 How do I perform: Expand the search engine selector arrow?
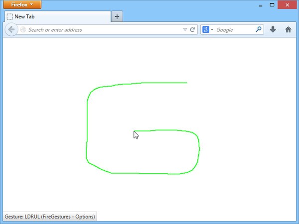[x=212, y=30]
